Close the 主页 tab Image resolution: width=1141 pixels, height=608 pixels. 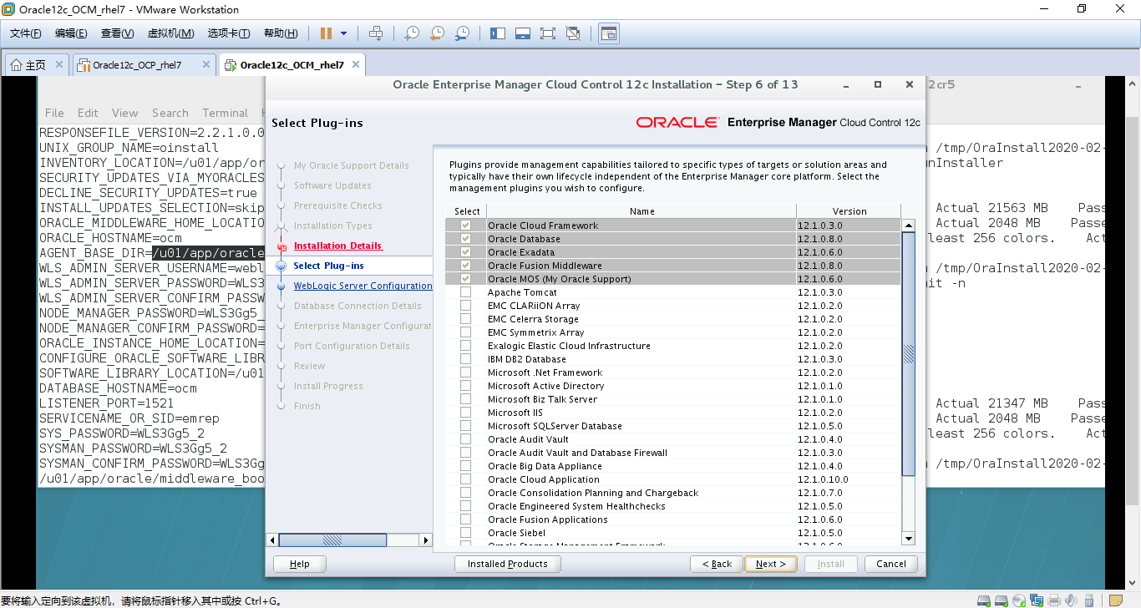point(58,64)
